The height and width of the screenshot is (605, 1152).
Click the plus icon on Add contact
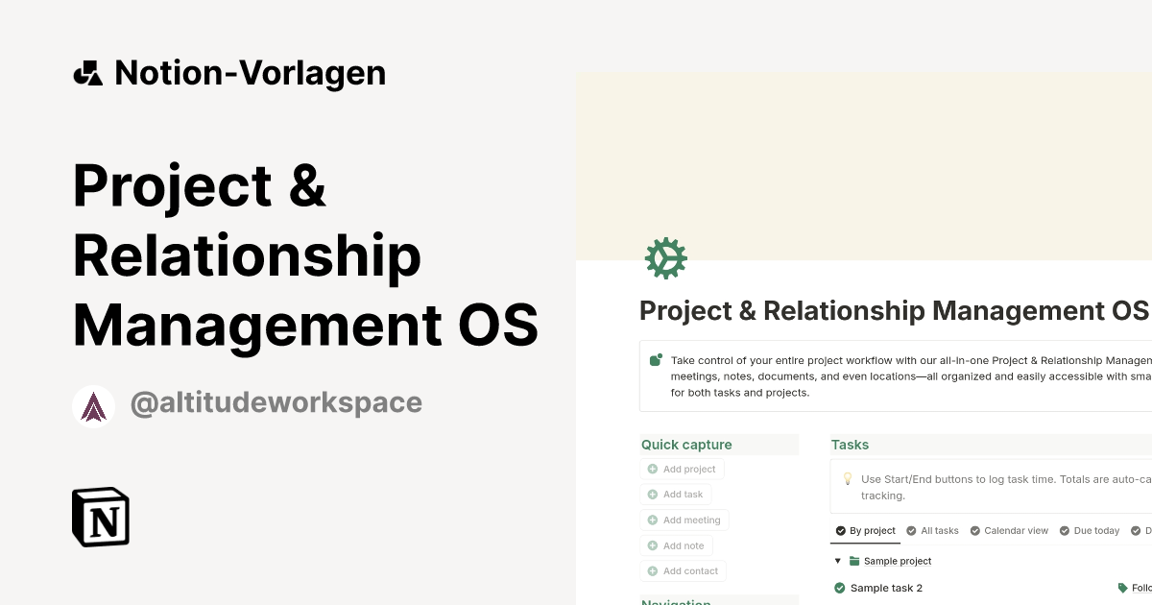tap(652, 570)
